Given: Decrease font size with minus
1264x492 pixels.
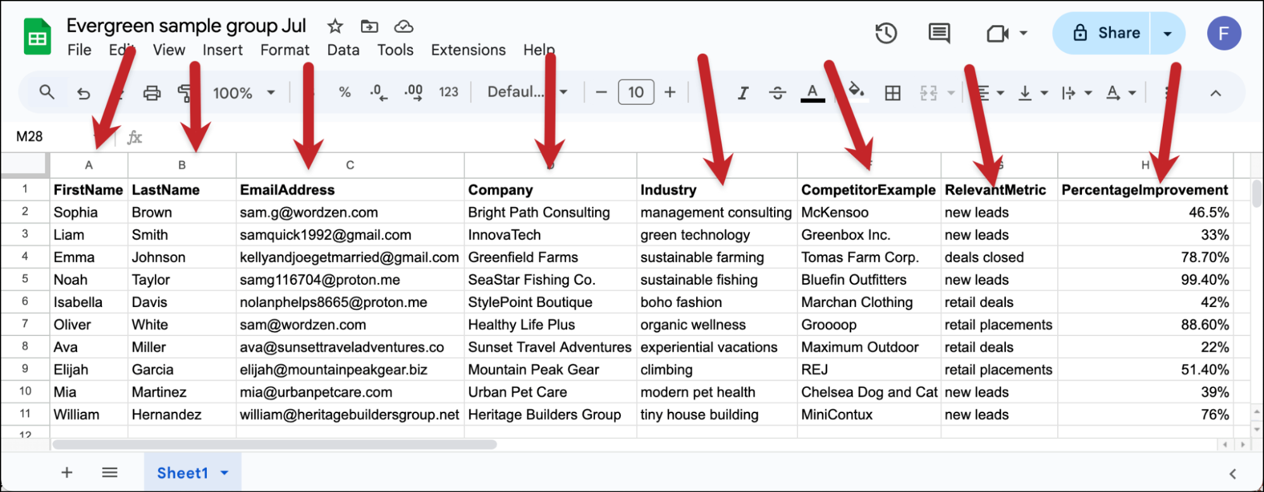Looking at the screenshot, I should tap(601, 92).
